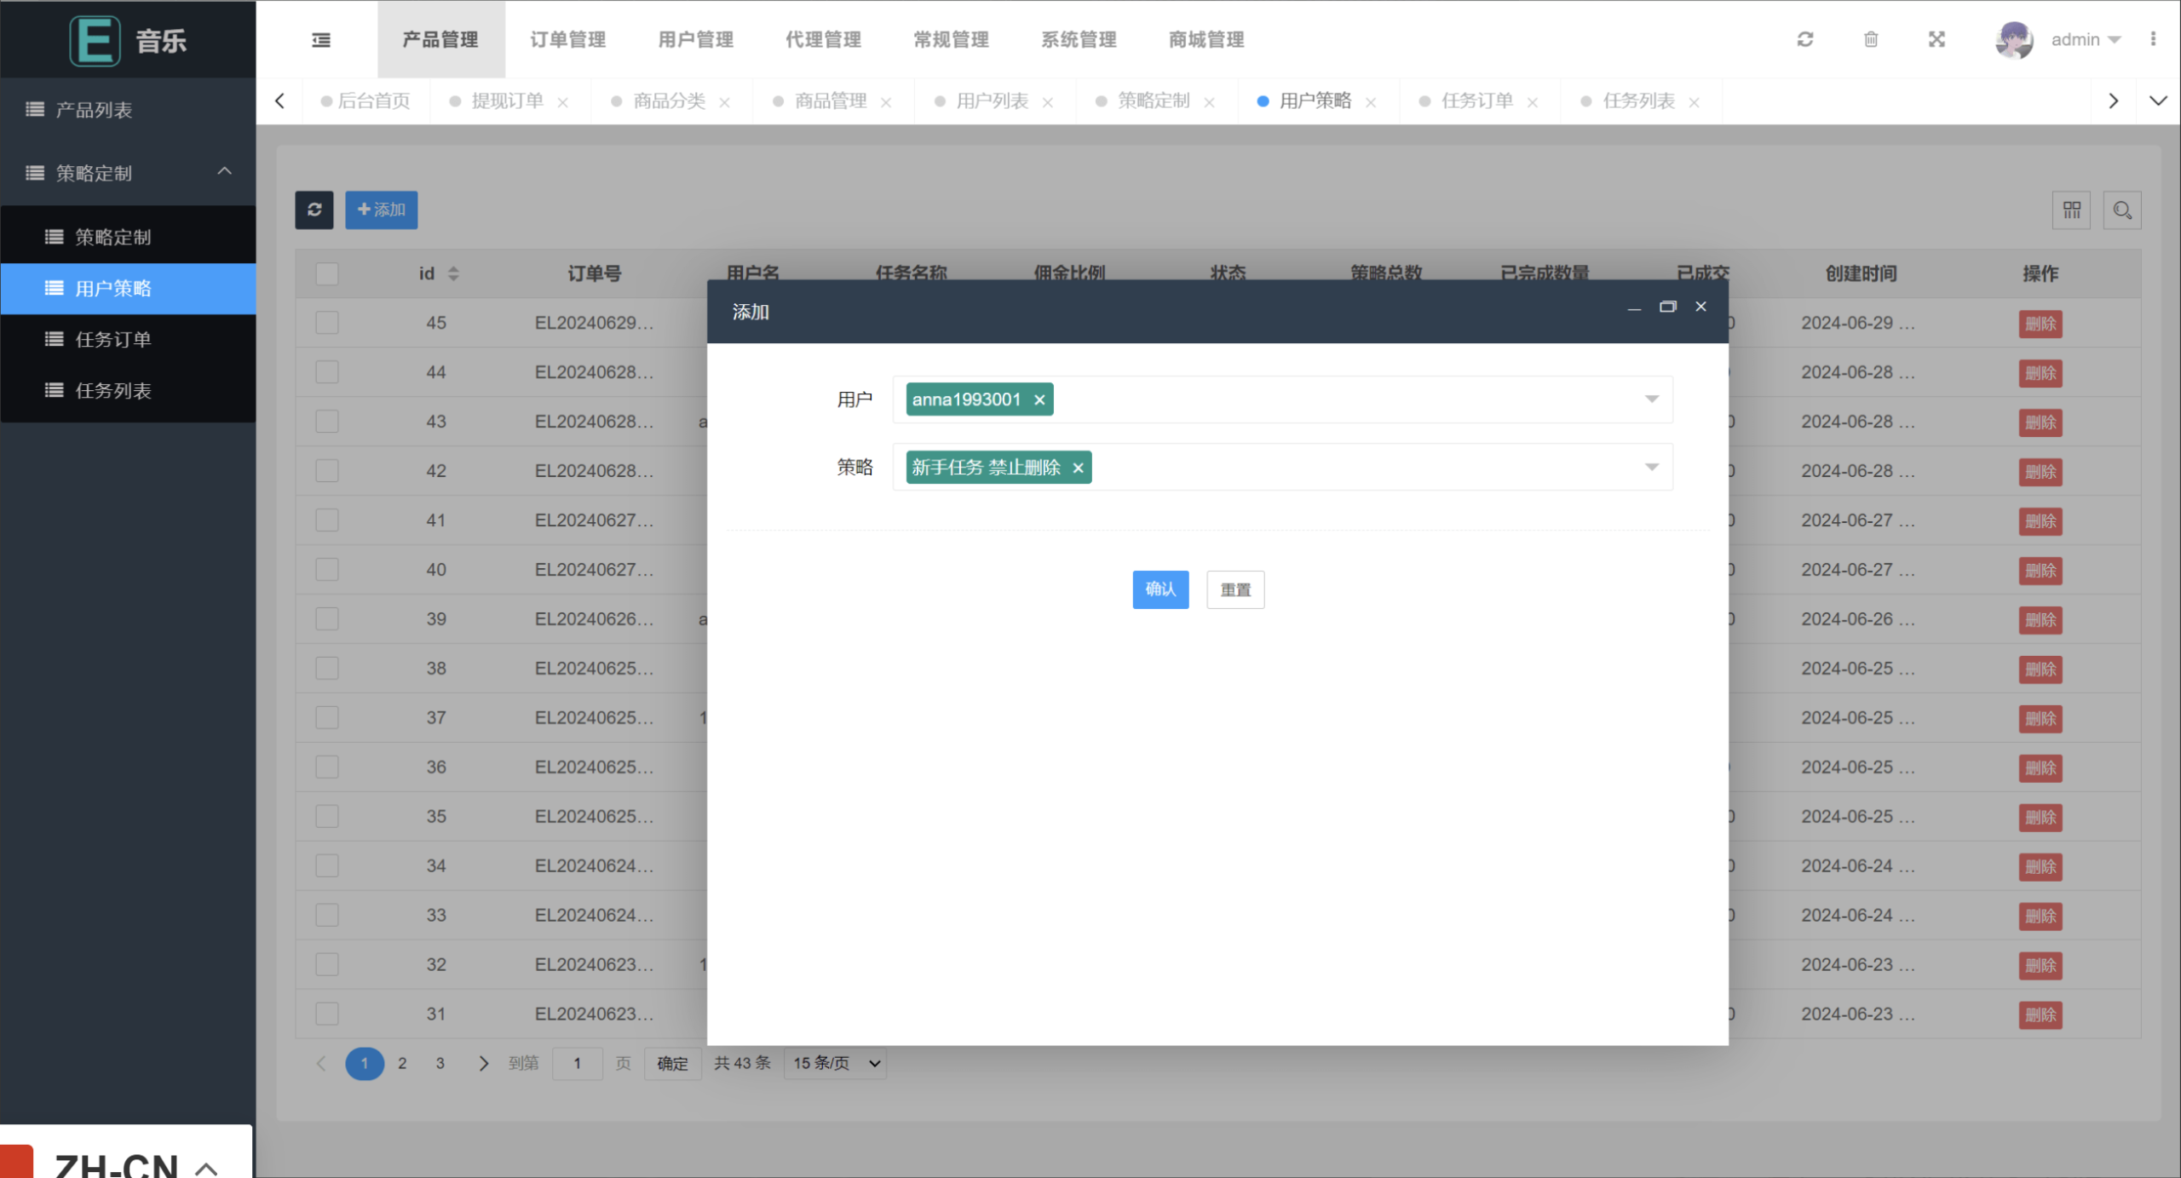The height and width of the screenshot is (1178, 2181).
Task: Switch to the 任务订单 tab
Action: pyautogui.click(x=1476, y=101)
